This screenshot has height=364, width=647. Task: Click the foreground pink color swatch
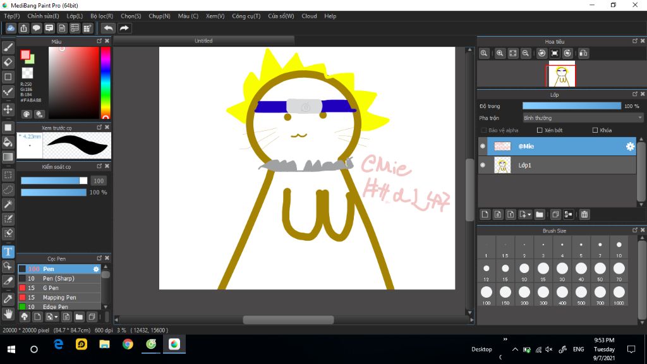click(x=25, y=54)
